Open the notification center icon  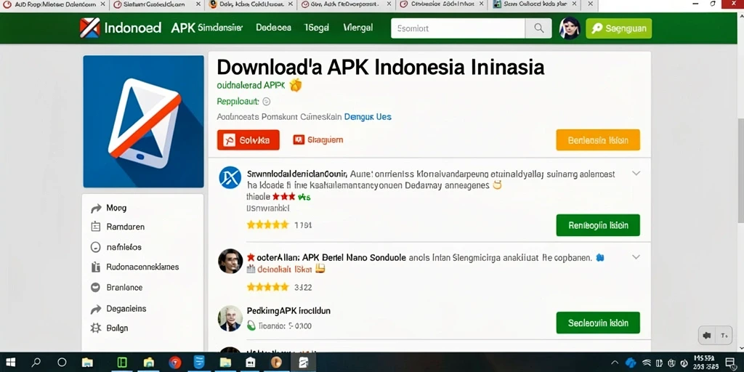731,363
